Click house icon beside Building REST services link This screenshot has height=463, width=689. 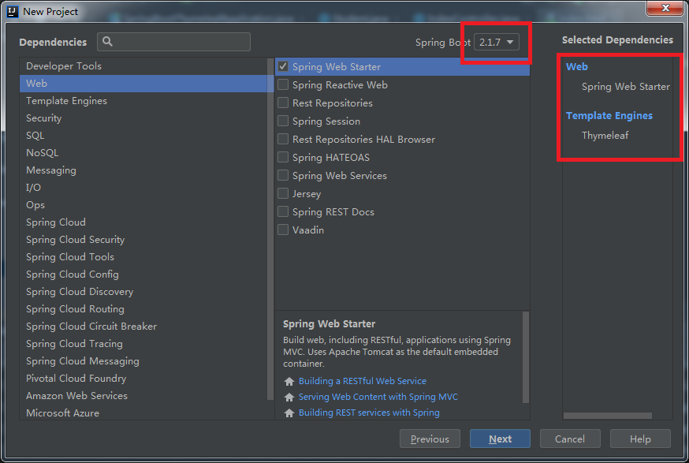tap(289, 413)
